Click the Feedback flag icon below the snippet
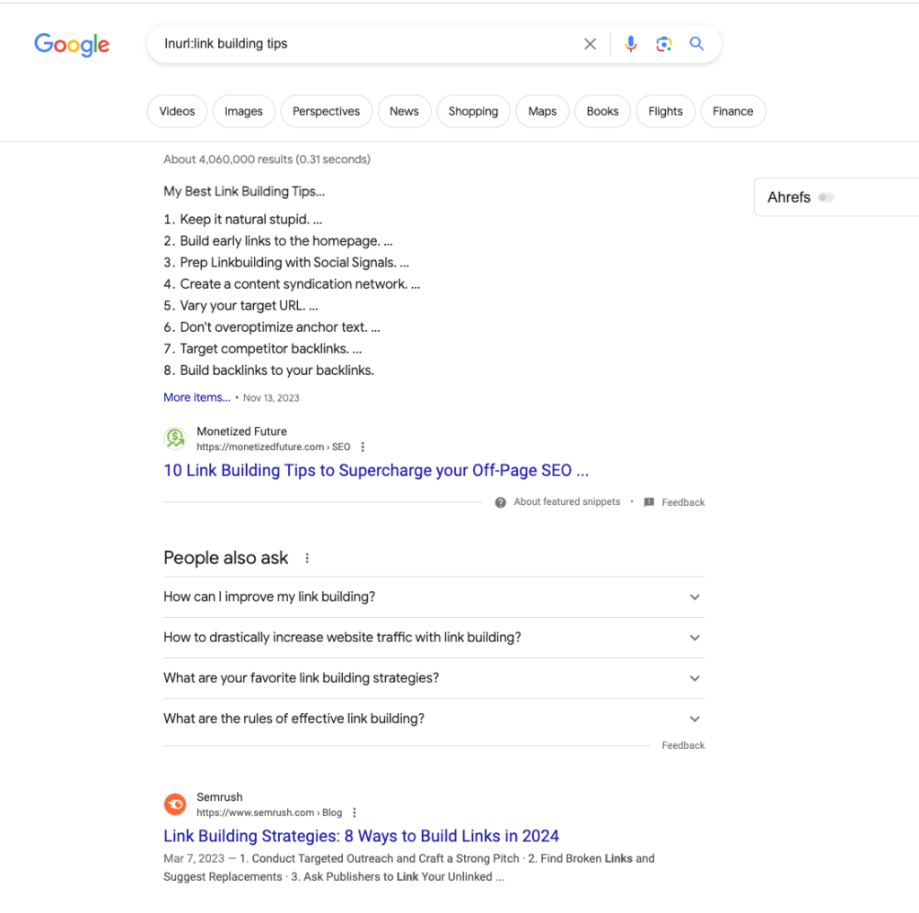The height and width of the screenshot is (913, 919). (x=649, y=502)
